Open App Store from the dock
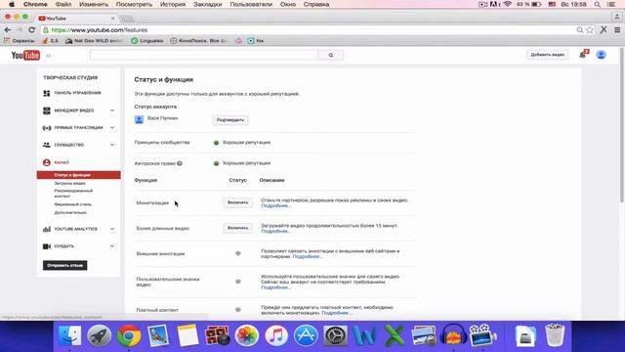Viewport: 625px width, 352px height. tap(306, 335)
